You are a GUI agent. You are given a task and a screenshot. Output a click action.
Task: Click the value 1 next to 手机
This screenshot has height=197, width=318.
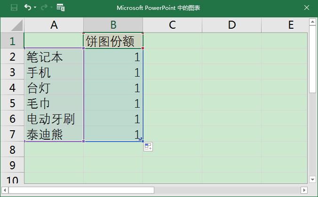click(x=113, y=72)
